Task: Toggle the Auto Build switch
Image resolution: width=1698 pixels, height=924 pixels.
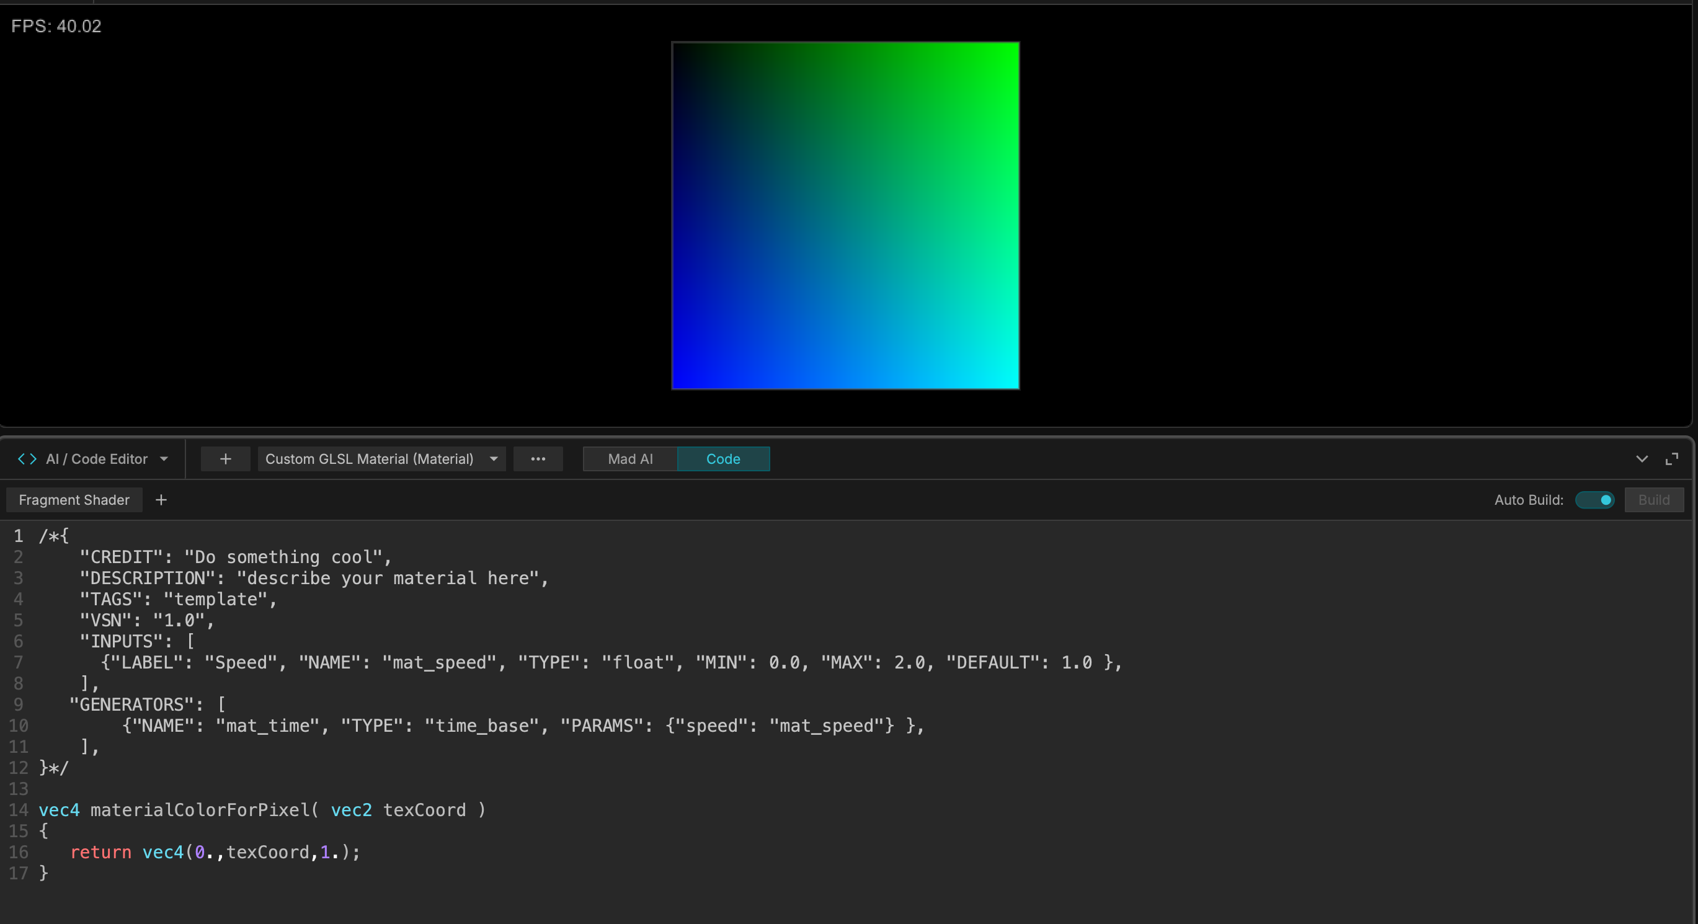Action: pos(1594,500)
